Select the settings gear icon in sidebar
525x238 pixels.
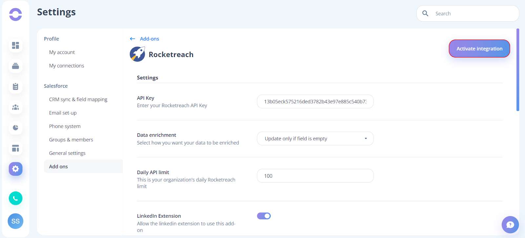pyautogui.click(x=15, y=169)
